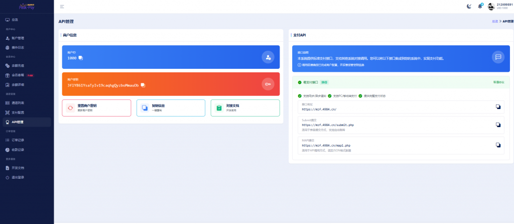Copy the mzf.4984.cn interface address
Viewport: 514px width, 224px height.
click(498, 106)
